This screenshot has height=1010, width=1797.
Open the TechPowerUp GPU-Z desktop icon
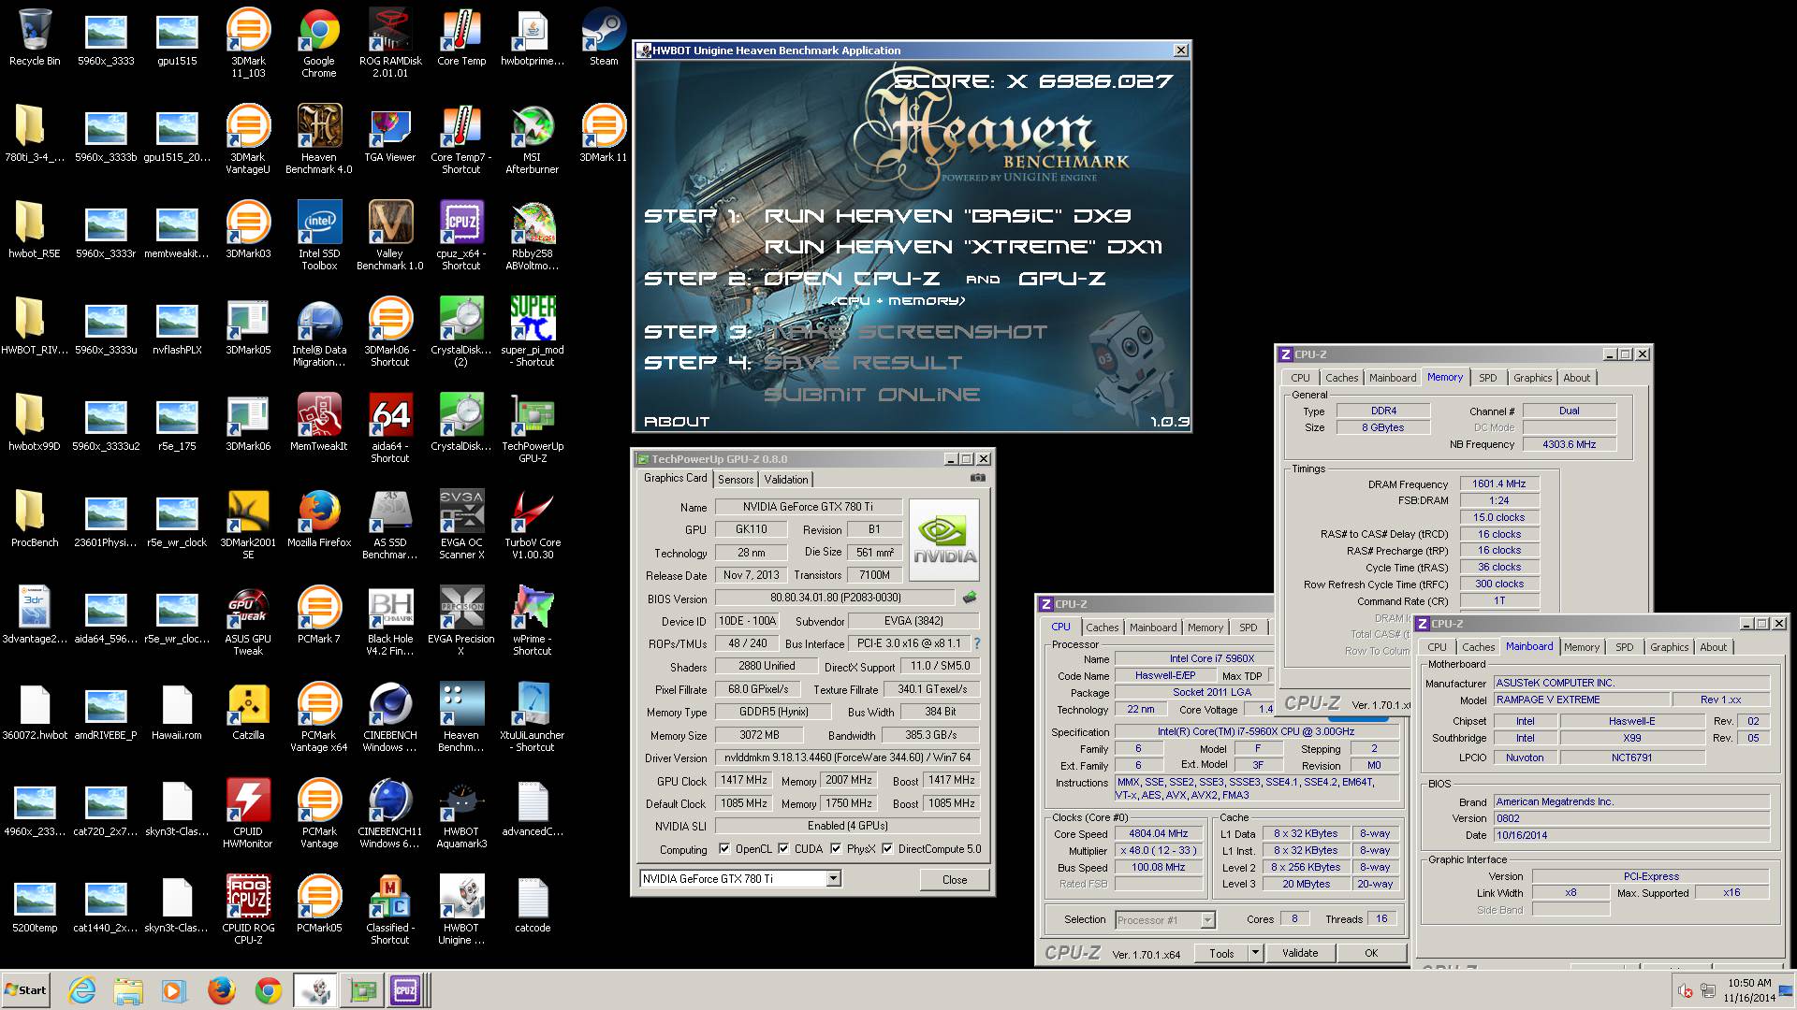pyautogui.click(x=533, y=428)
